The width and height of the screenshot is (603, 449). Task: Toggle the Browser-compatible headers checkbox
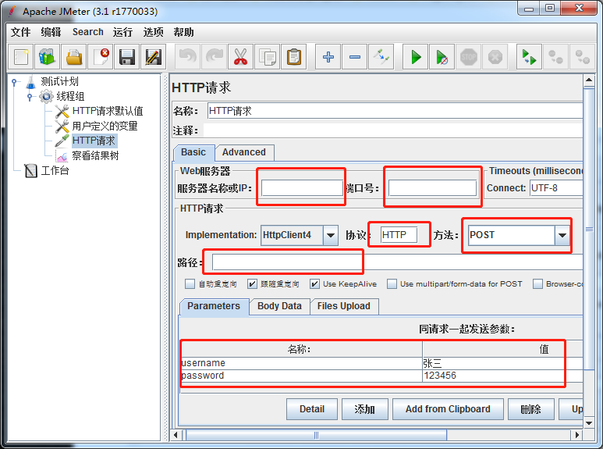click(x=537, y=283)
